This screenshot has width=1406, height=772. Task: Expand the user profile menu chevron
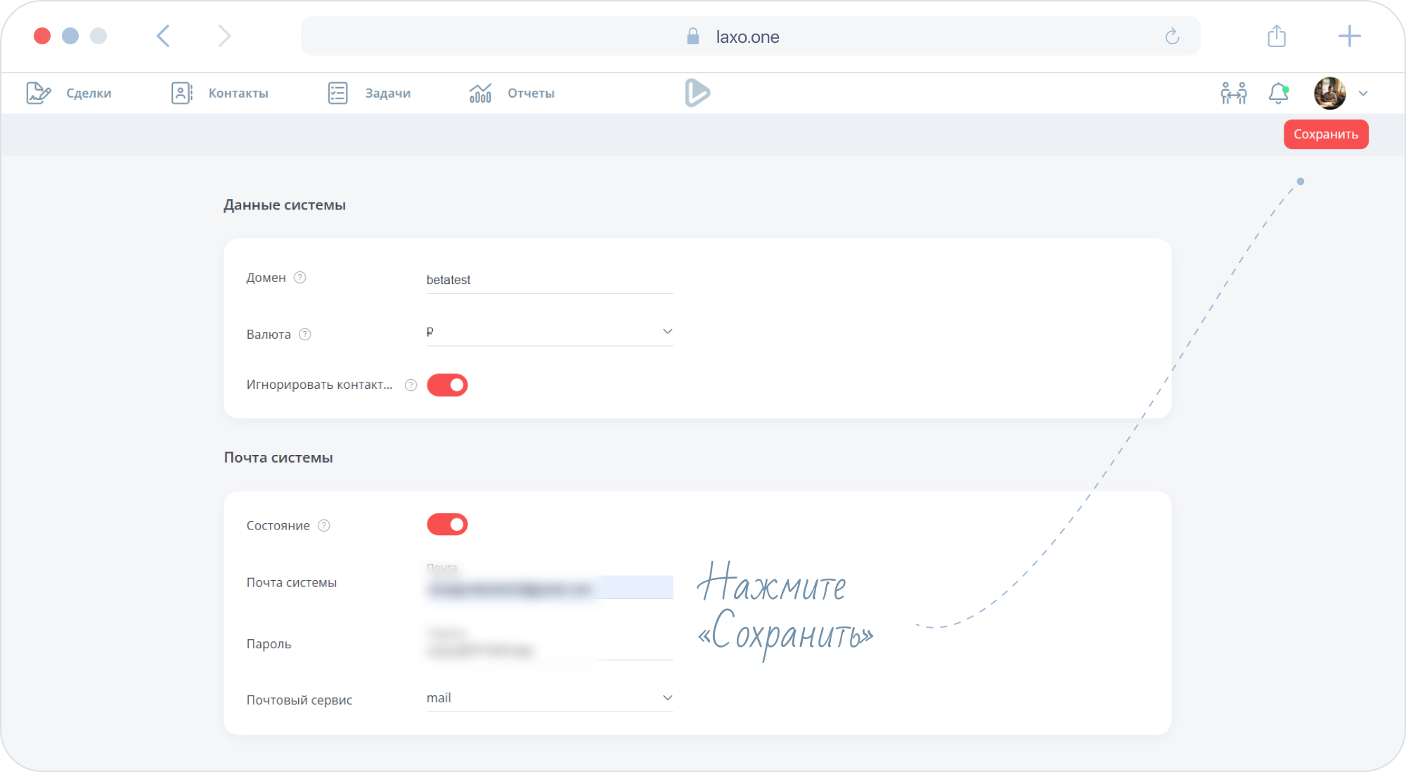[x=1363, y=94]
